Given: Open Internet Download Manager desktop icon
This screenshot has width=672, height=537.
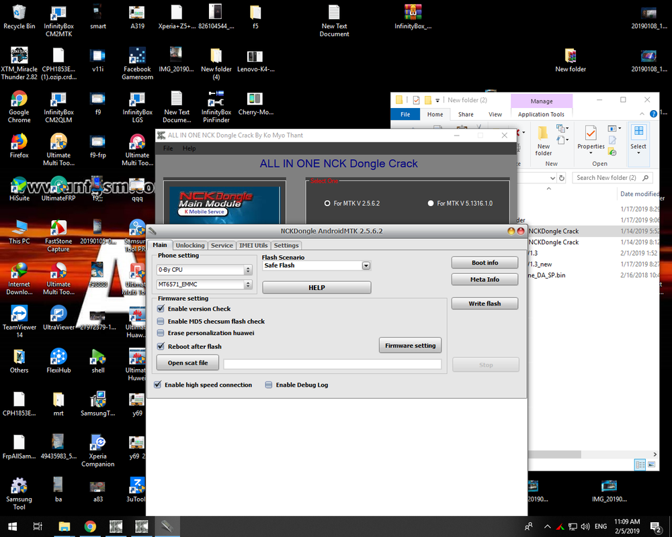Looking at the screenshot, I should tap(19, 279).
